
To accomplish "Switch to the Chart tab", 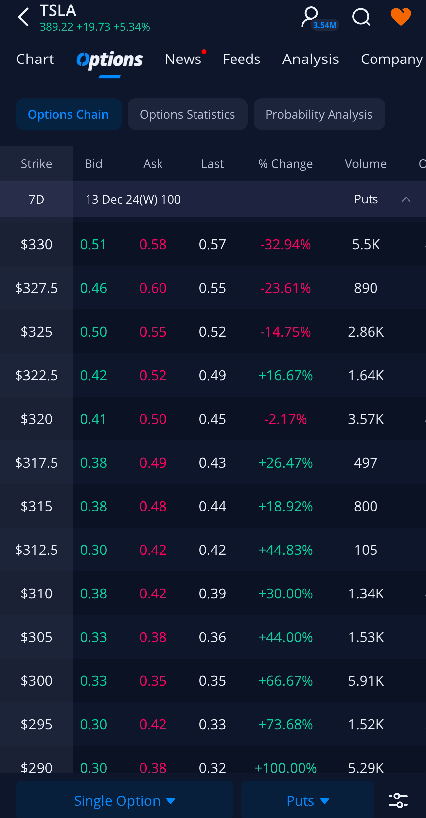I will pyautogui.click(x=35, y=59).
